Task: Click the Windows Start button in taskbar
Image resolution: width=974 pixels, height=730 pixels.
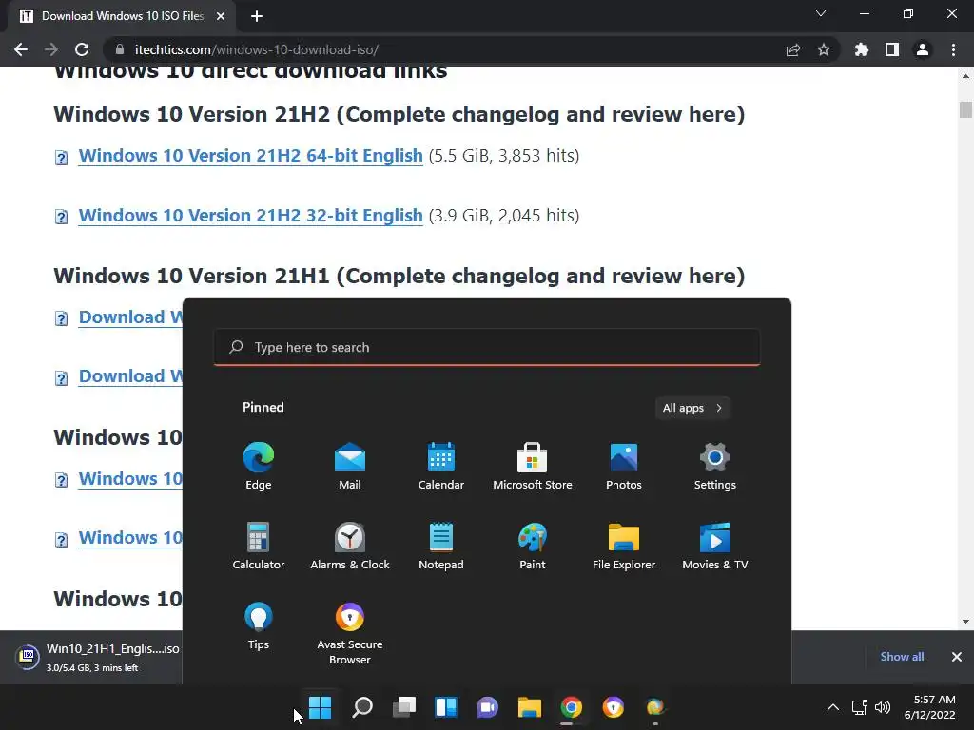Action: pos(321,707)
